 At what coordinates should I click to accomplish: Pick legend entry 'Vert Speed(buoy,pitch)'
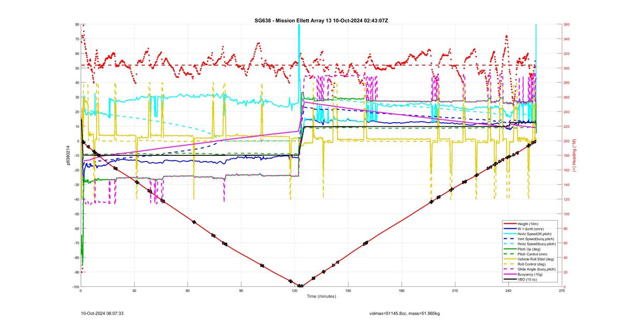coord(536,239)
